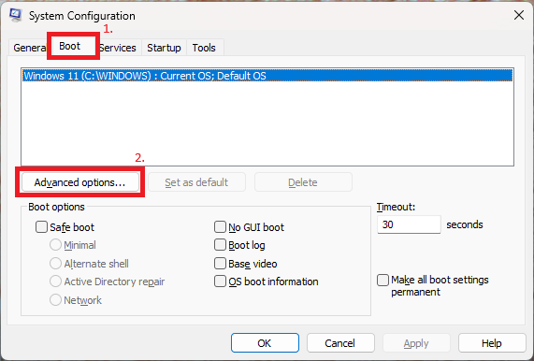The height and width of the screenshot is (361, 534).
Task: Open Advanced options dialog
Action: (80, 182)
